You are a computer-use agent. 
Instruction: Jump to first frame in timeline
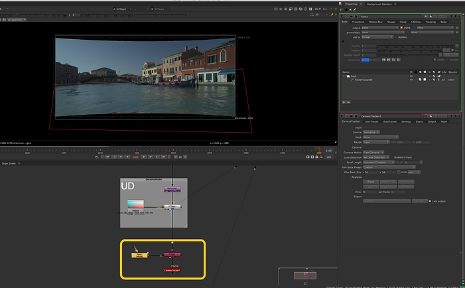(107, 157)
